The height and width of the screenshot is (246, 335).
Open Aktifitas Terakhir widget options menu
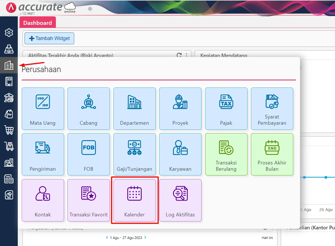tap(186, 55)
